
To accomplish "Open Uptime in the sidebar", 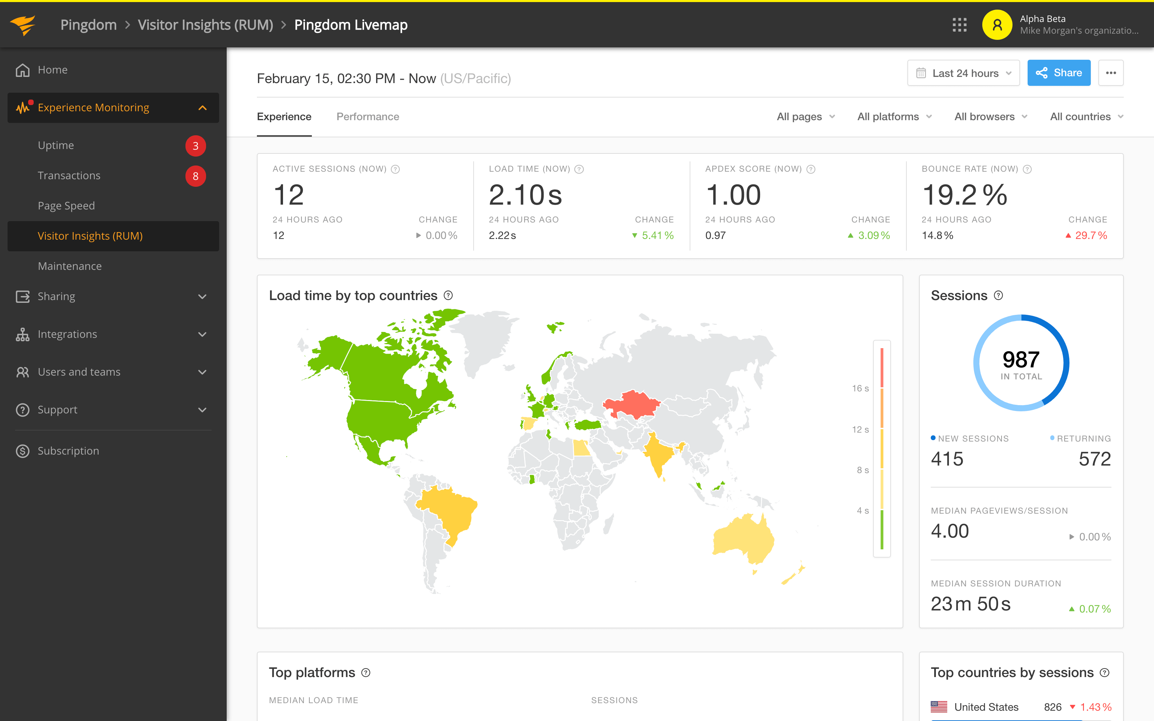I will (x=56, y=146).
